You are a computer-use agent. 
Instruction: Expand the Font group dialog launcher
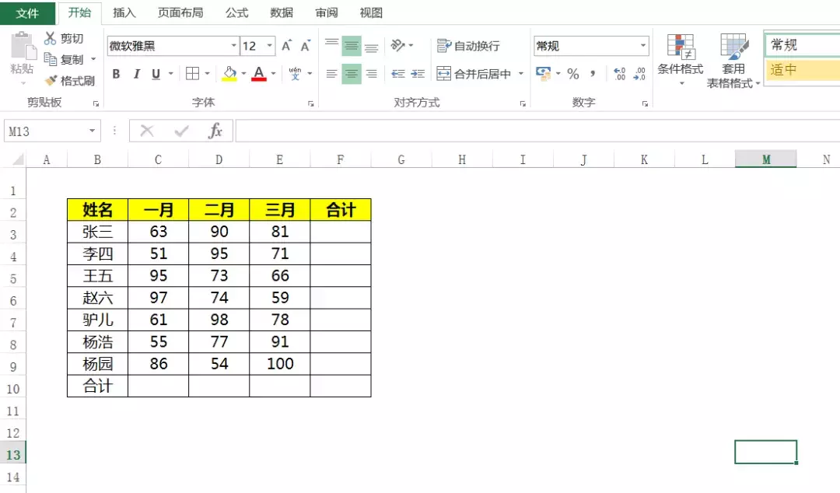pyautogui.click(x=310, y=104)
